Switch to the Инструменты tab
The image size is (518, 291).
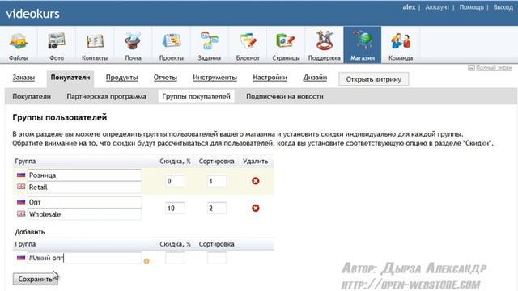pos(214,78)
